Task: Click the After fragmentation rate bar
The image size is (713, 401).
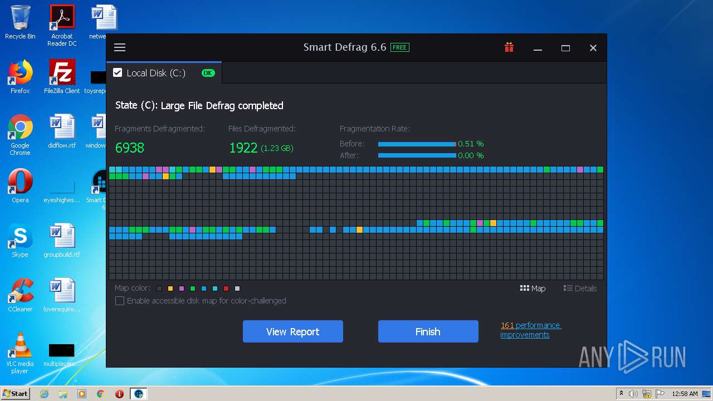Action: tap(417, 155)
